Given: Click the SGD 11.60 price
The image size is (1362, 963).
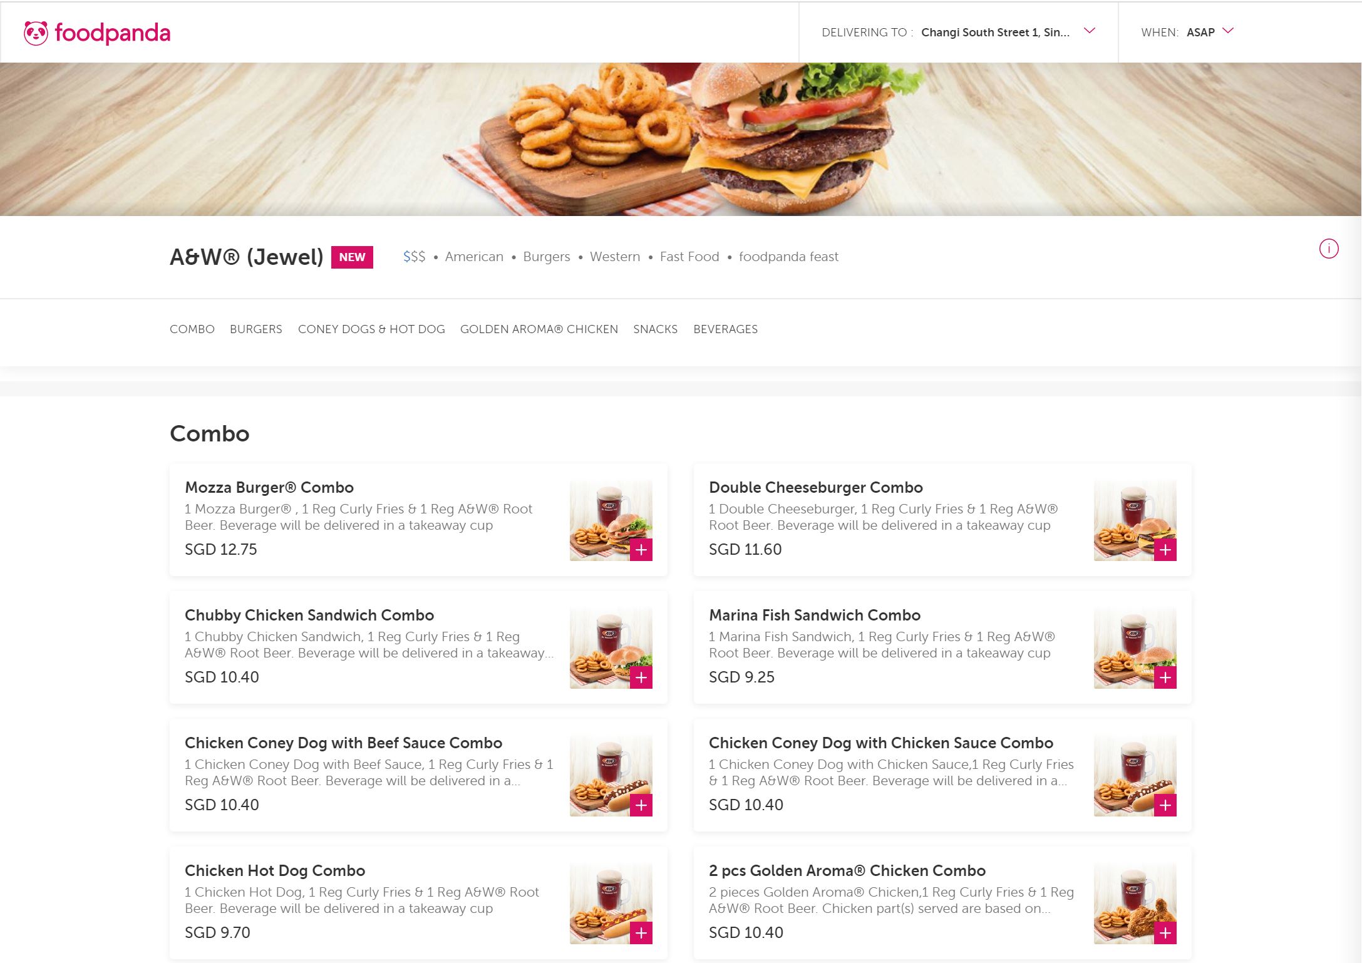Looking at the screenshot, I should tap(745, 550).
